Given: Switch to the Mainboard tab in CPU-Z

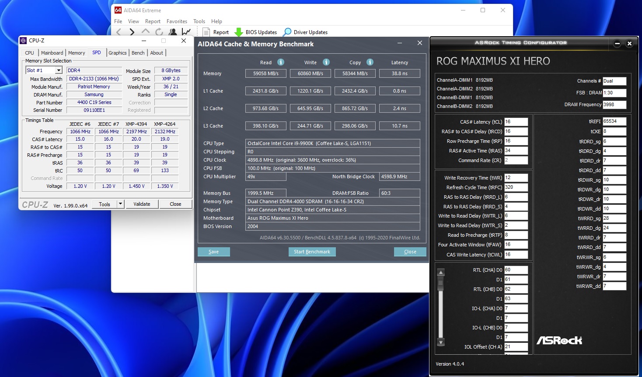Looking at the screenshot, I should click(x=52, y=53).
